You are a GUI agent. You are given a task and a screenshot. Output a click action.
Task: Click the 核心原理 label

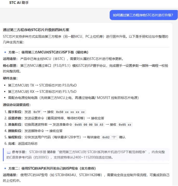[x=10, y=66]
